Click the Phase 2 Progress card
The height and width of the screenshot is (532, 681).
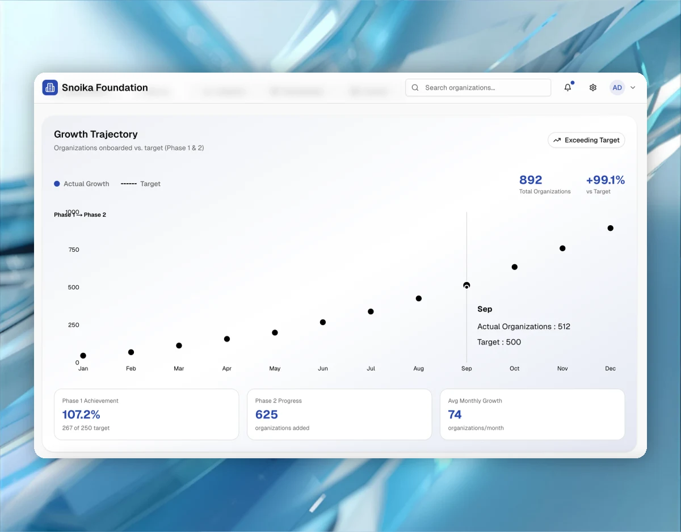(x=339, y=414)
